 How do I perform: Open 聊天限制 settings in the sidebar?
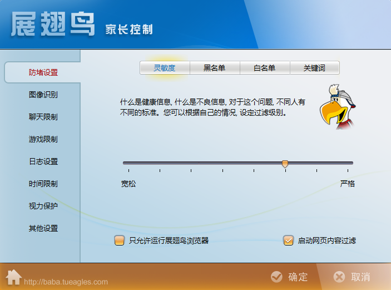click(x=43, y=117)
